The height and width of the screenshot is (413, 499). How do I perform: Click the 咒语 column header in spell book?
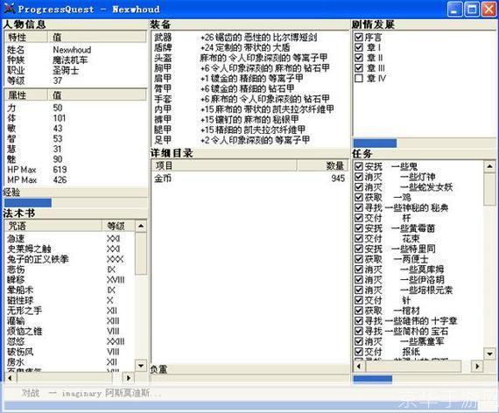tap(53, 226)
